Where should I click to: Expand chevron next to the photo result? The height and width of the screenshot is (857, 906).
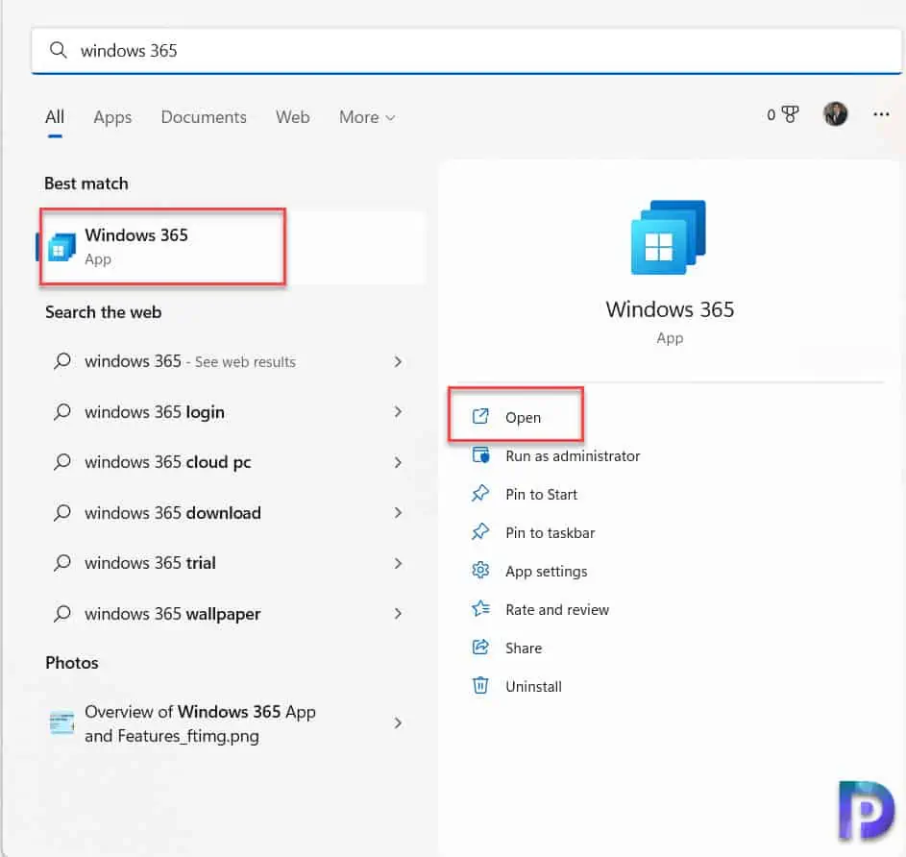[398, 722]
